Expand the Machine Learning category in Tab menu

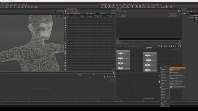(165, 88)
